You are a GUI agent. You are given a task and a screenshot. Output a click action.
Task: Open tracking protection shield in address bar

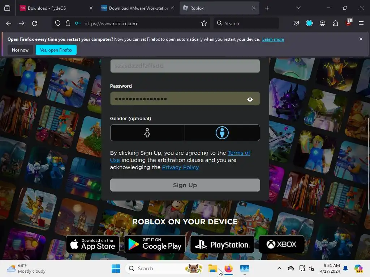(58, 23)
